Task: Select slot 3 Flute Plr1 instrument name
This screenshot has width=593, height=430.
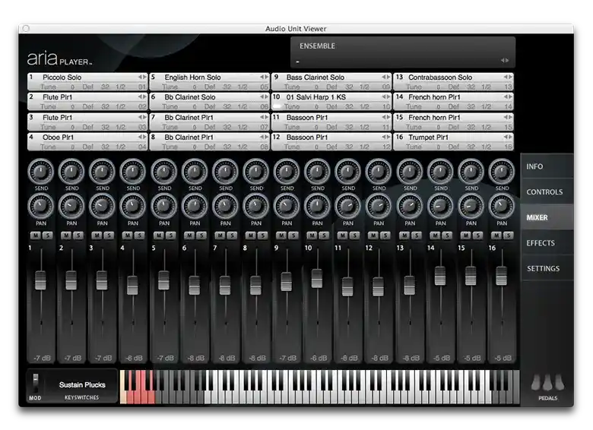Action: pos(57,118)
